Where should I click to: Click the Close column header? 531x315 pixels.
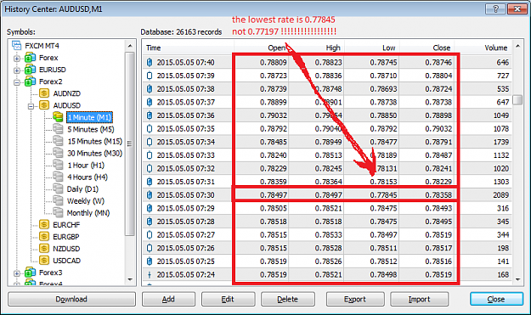(x=426, y=48)
